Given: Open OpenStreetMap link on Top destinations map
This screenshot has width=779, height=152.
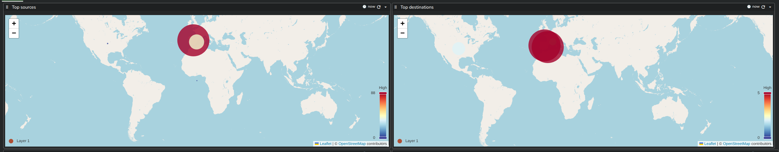Looking at the screenshot, I should [x=736, y=144].
